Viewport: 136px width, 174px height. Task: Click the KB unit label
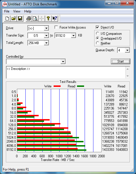pos(80,35)
